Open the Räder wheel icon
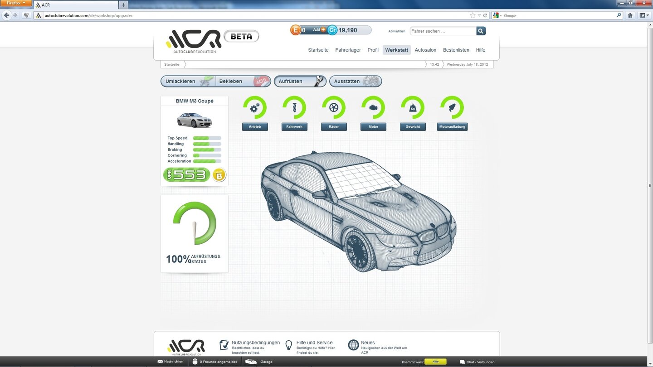Image resolution: width=653 pixels, height=367 pixels. pyautogui.click(x=334, y=108)
